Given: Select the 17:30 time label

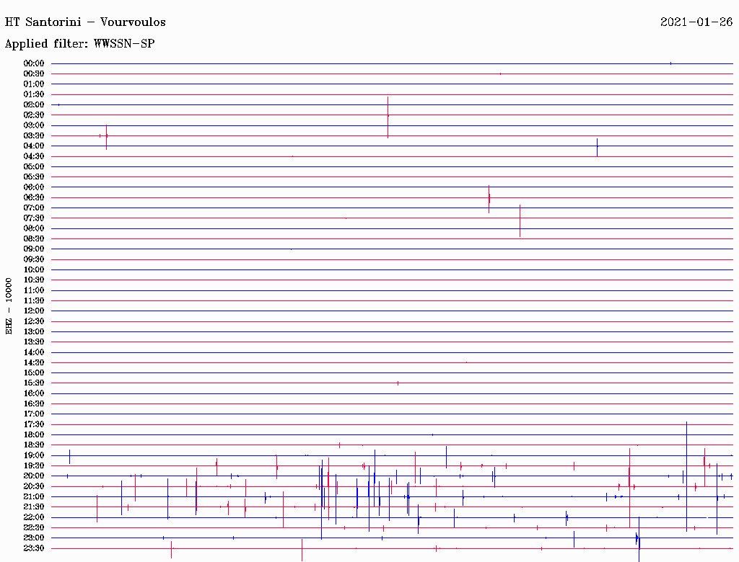Looking at the screenshot, I should click(34, 424).
